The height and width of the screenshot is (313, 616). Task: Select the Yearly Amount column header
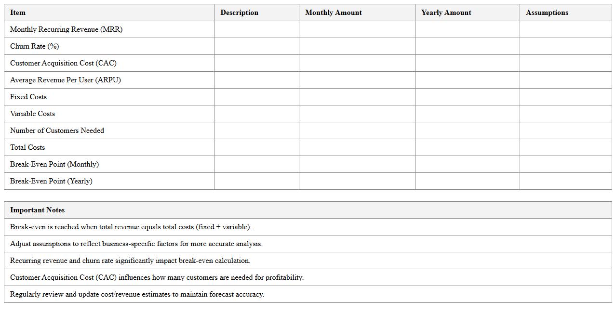click(446, 13)
